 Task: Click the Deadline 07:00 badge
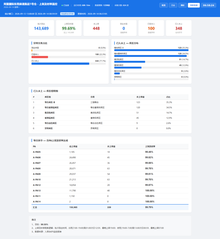pyautogui.click(x=67, y=14)
